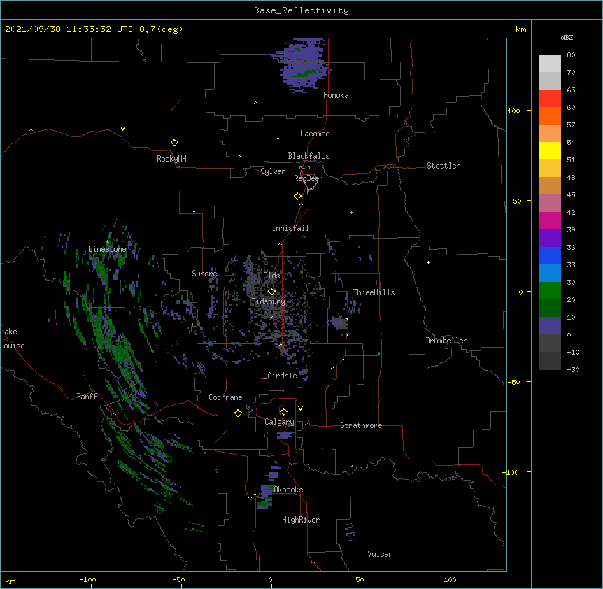Select the yellow 54 dBZ color swatch
Screen dimensions: 603x589
(550, 150)
